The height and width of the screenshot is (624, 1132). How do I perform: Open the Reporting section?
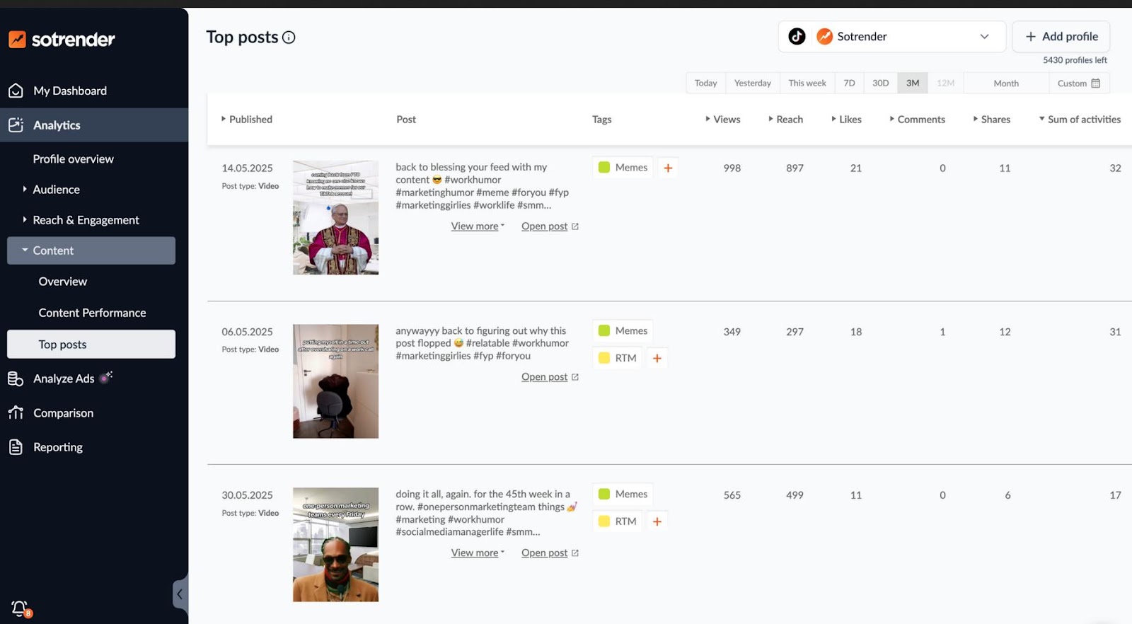(58, 447)
